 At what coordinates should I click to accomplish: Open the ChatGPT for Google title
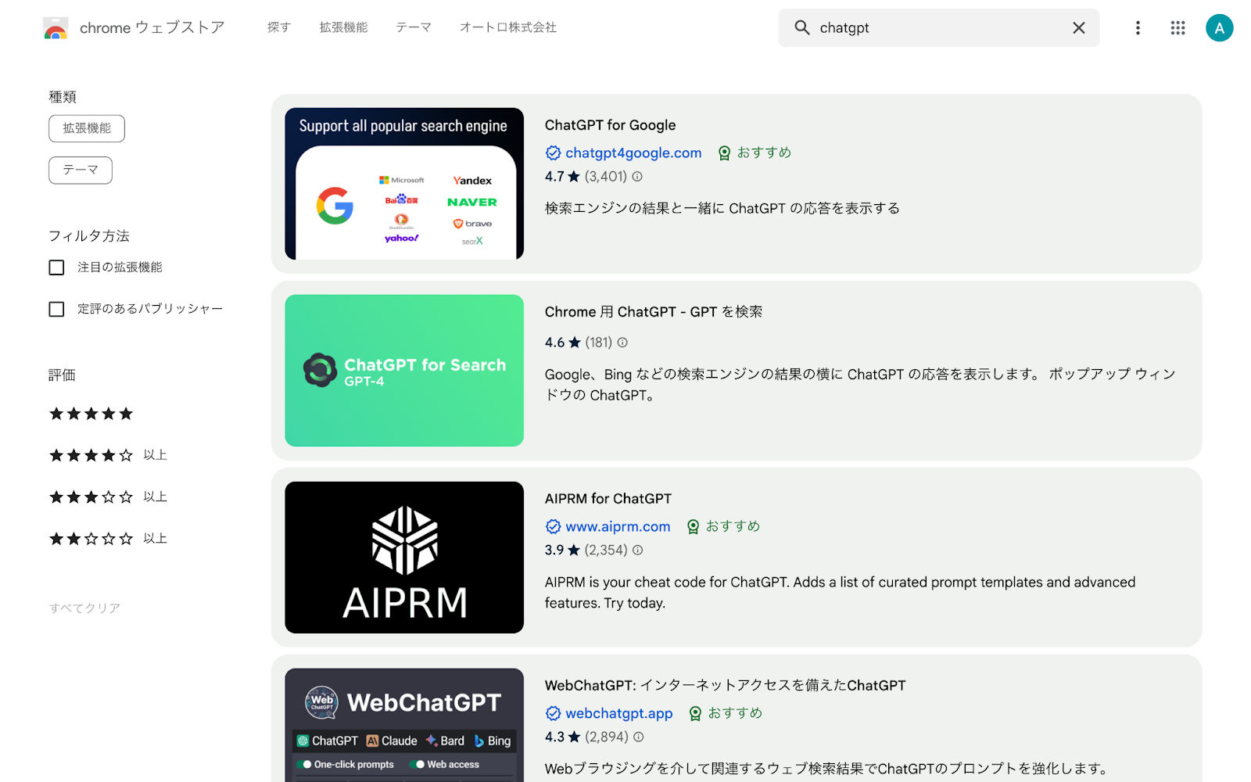pos(610,125)
